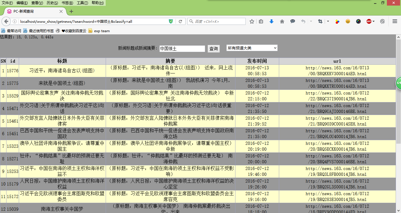Close the PC-新闻查询 tab

click(61, 11)
